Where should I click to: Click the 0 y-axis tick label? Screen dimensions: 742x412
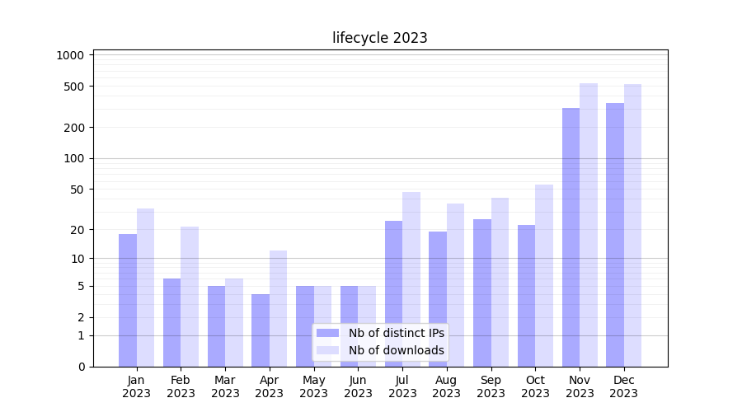(x=81, y=367)
